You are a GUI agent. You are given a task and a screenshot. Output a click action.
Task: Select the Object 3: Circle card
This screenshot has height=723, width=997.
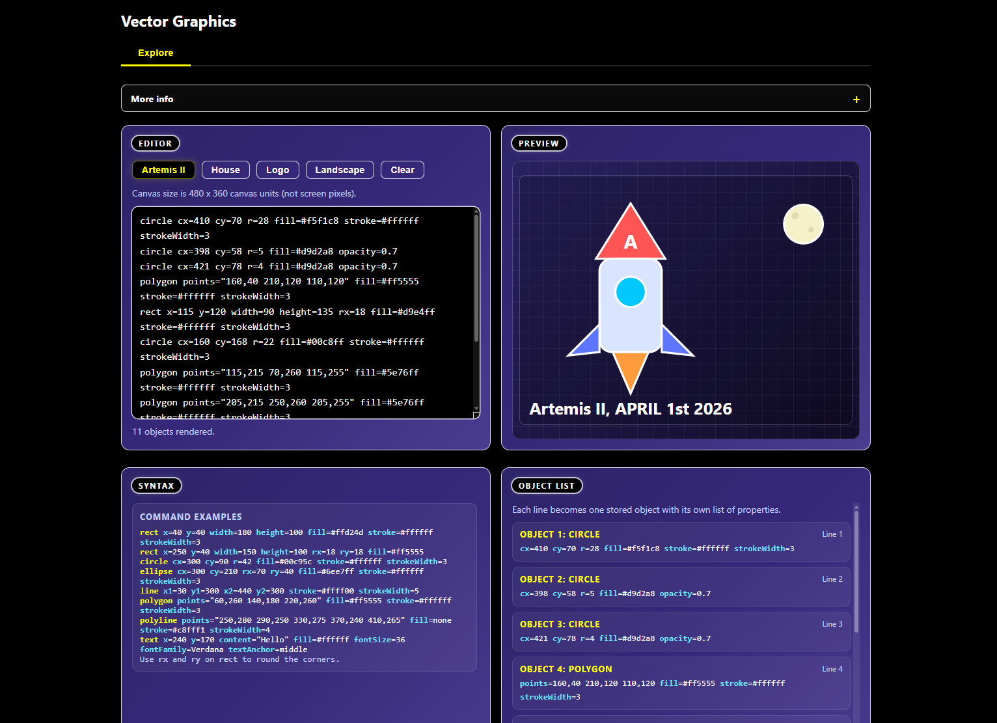click(x=681, y=631)
